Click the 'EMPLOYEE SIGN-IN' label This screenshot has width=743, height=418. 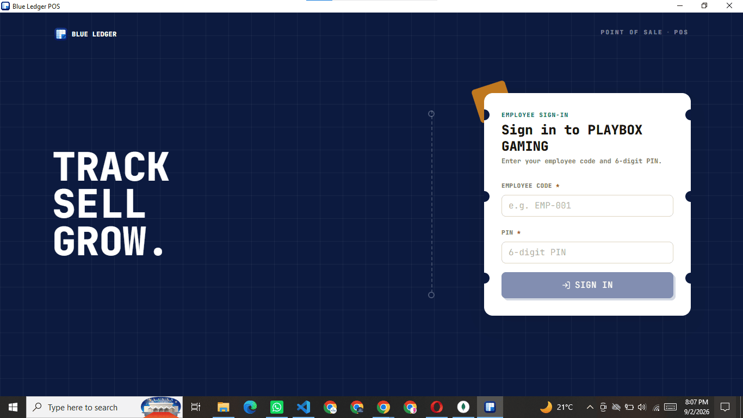[x=535, y=115]
